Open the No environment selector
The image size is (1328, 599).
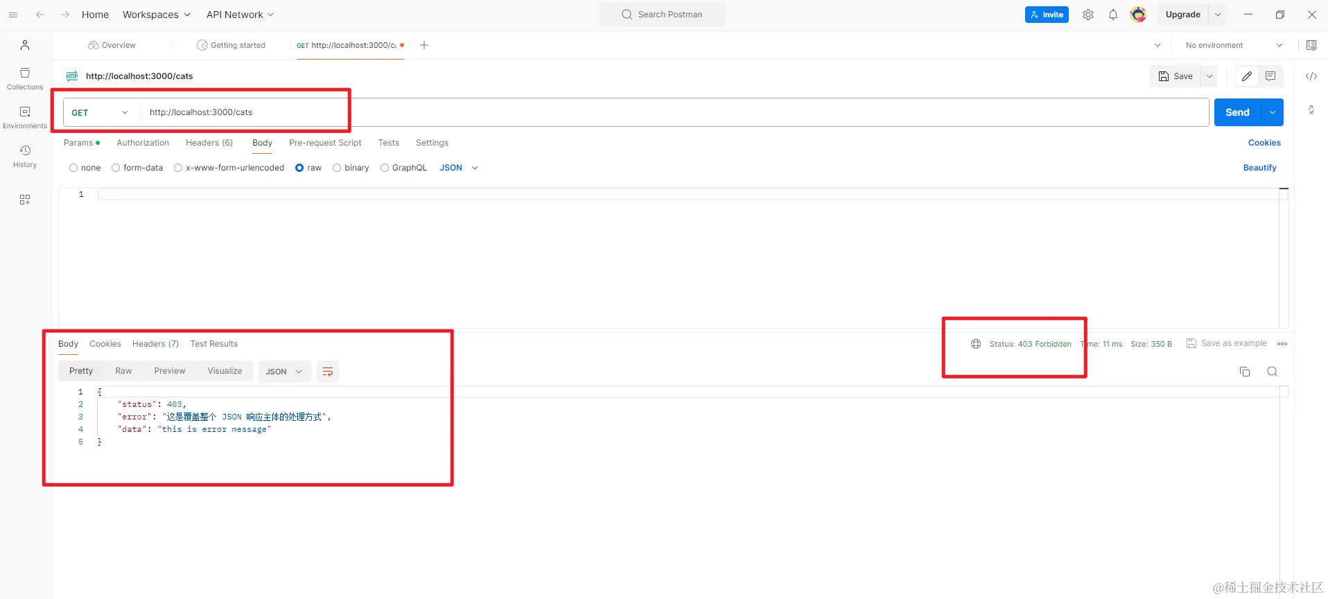click(x=1234, y=45)
